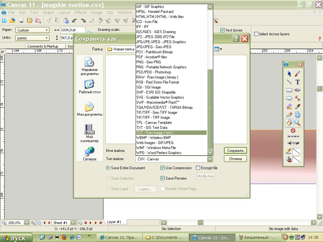This screenshot has height=242, width=323.
Task: Click the dashed line style icon
Action: 293,136
